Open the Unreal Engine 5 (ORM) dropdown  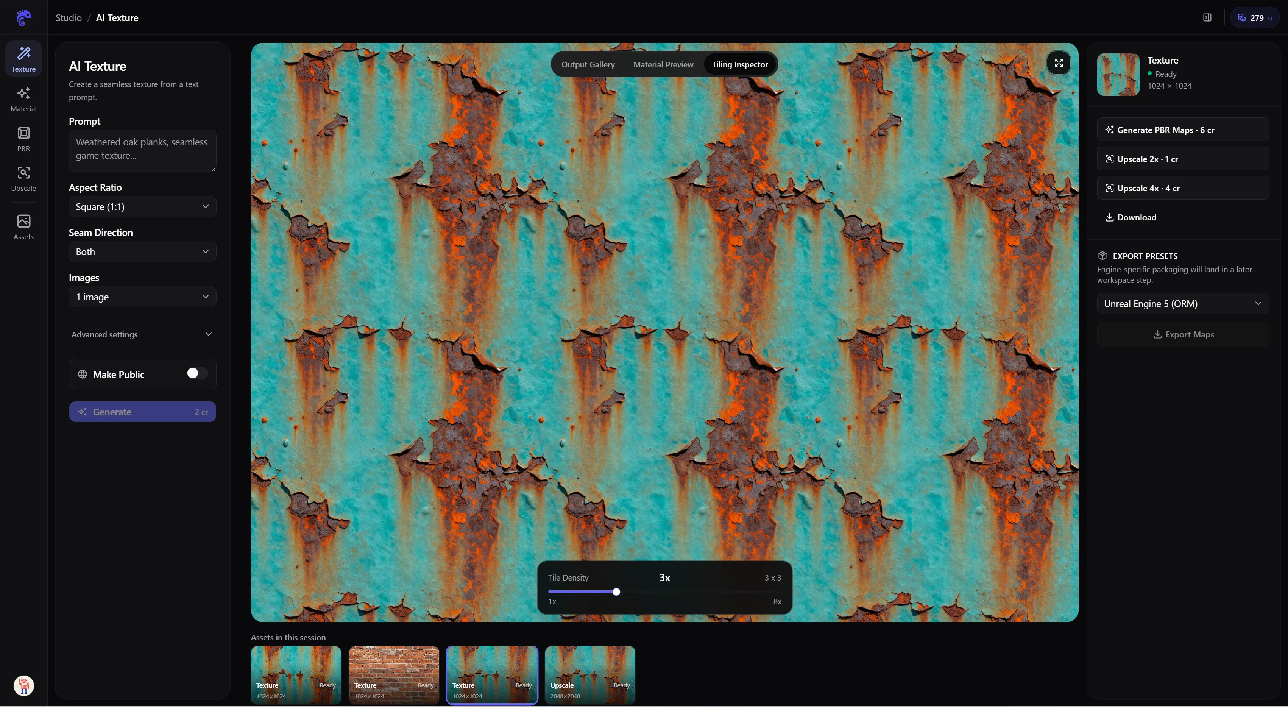pyautogui.click(x=1182, y=303)
